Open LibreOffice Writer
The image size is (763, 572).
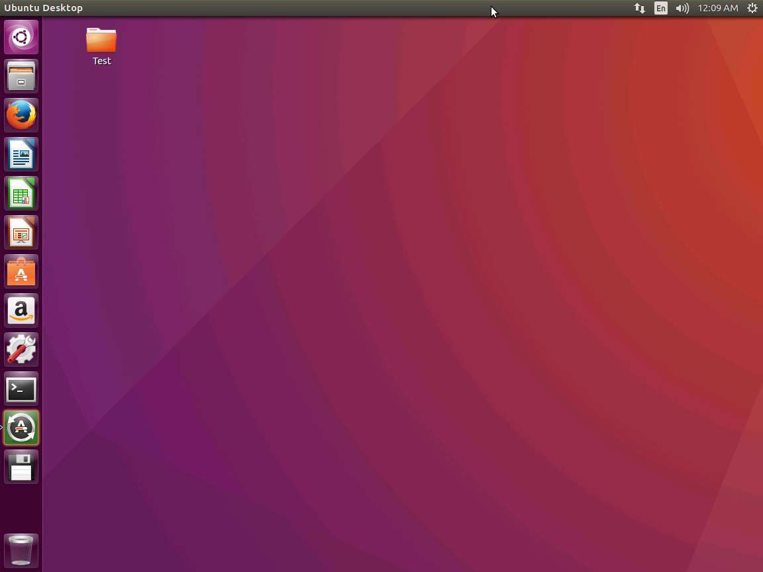21,154
